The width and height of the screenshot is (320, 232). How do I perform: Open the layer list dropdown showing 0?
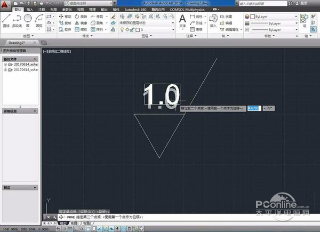pyautogui.click(x=147, y=30)
